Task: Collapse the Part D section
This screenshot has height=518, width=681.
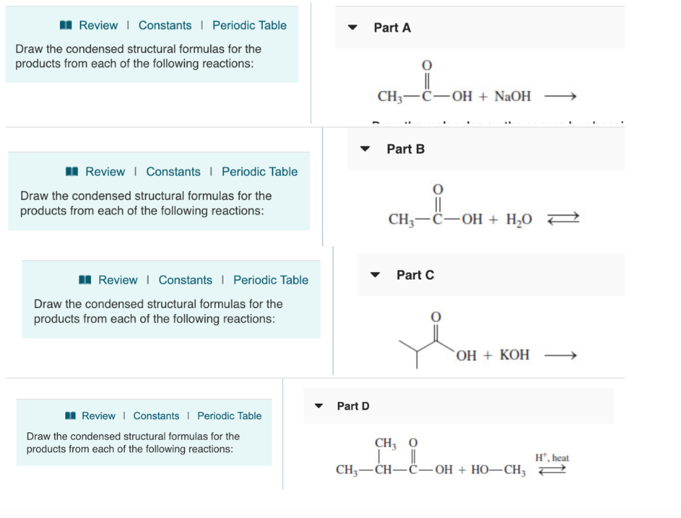Action: tap(318, 406)
